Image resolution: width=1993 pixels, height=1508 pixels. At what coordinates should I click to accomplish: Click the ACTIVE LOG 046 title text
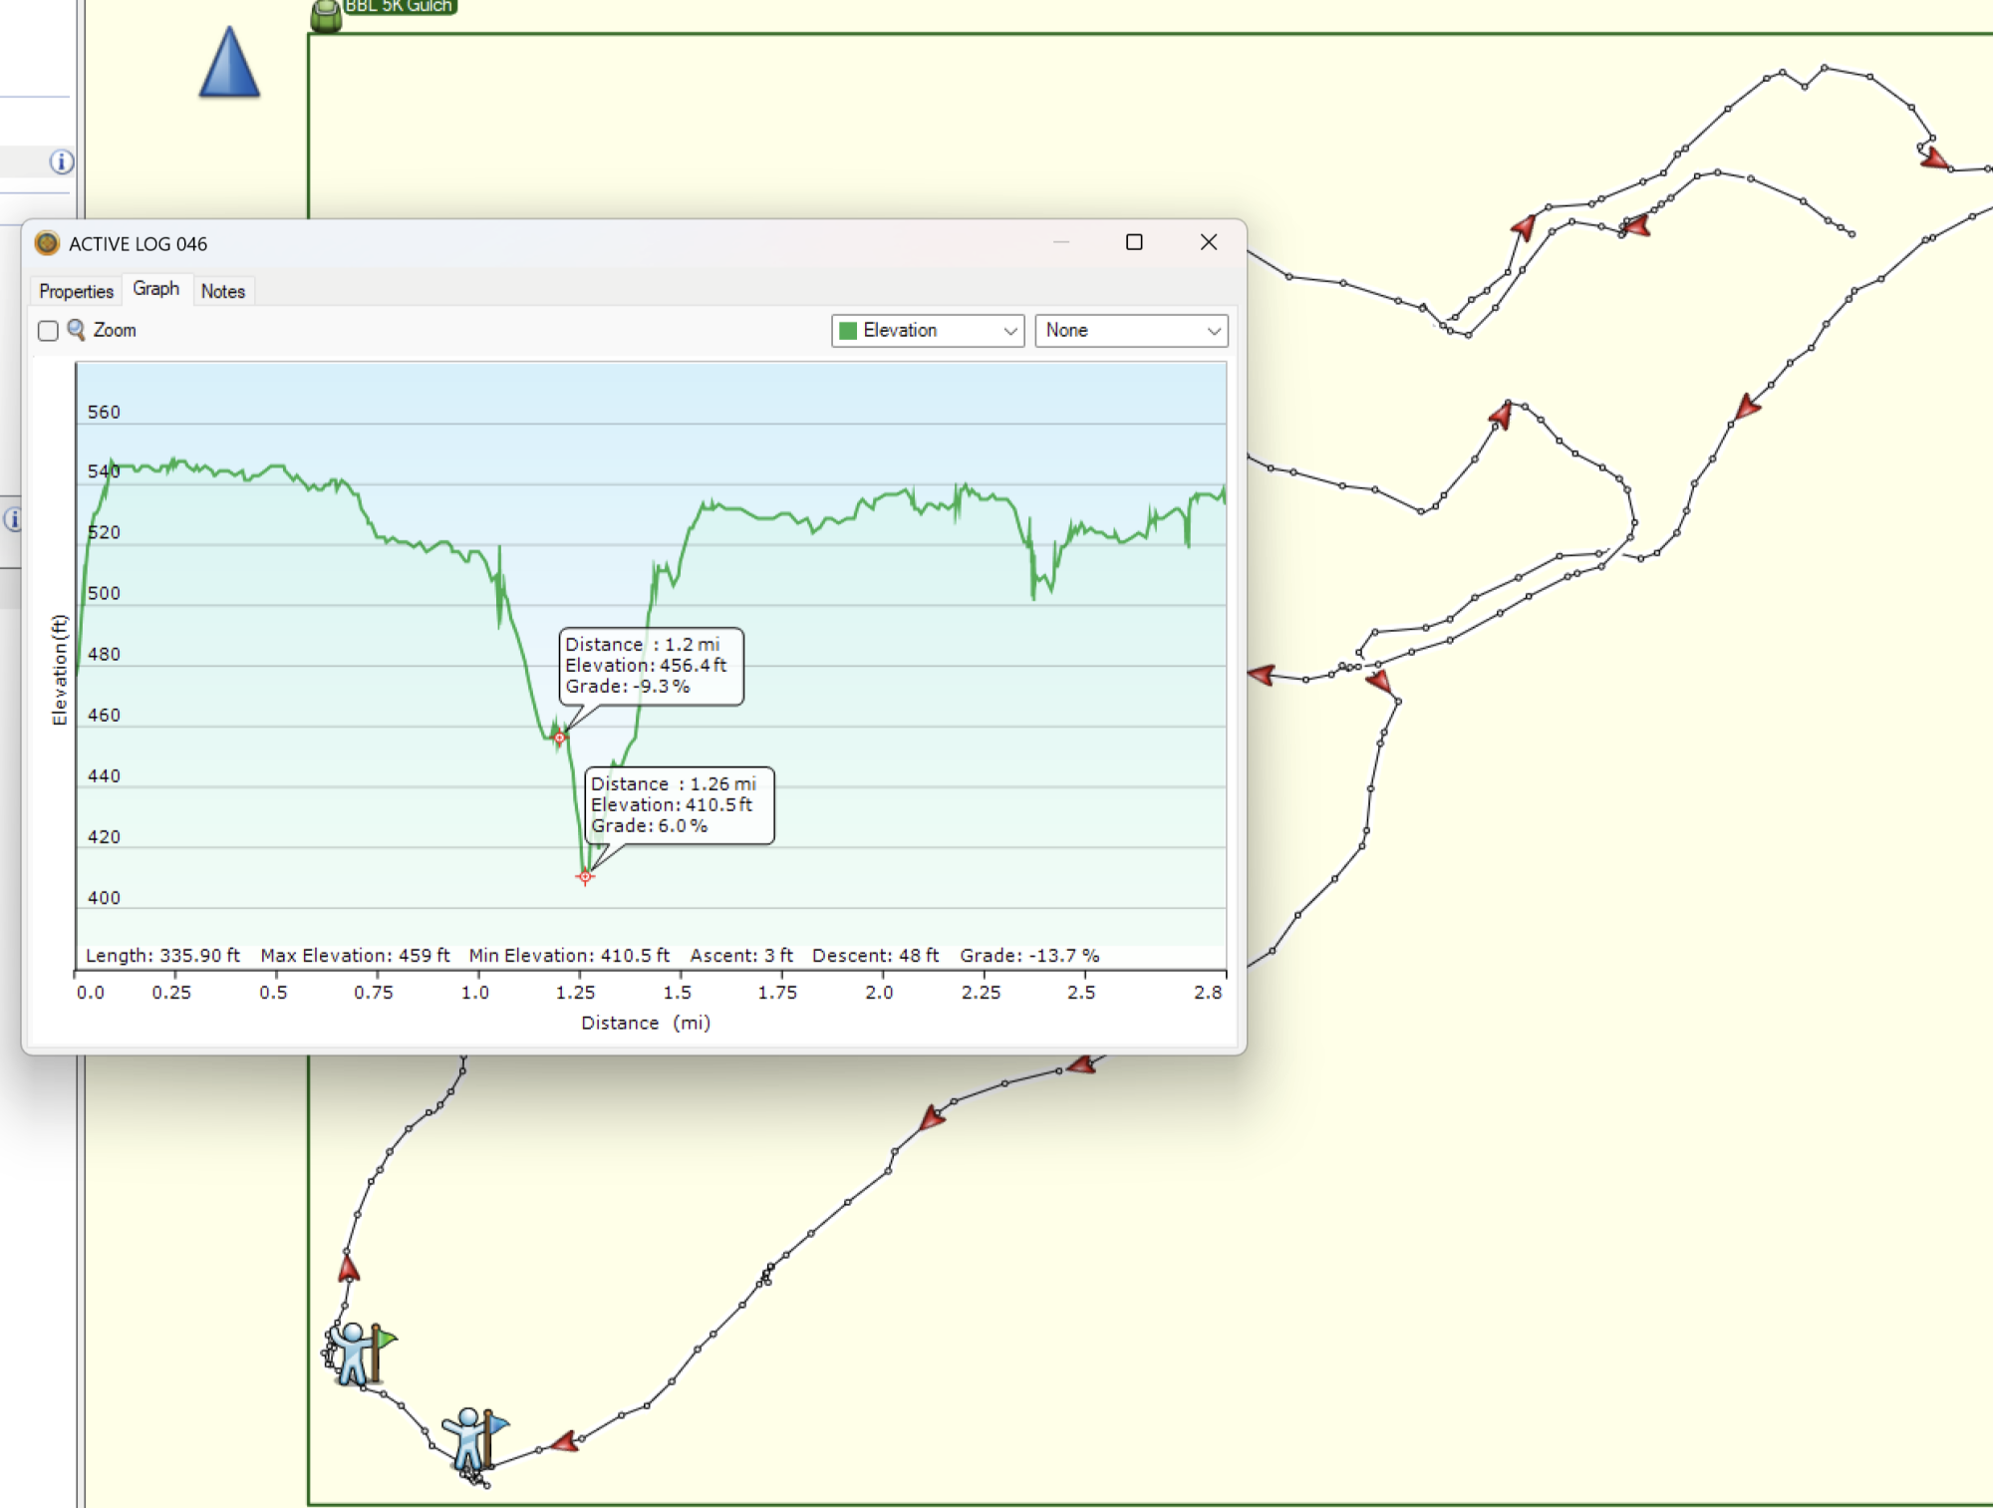click(x=138, y=244)
